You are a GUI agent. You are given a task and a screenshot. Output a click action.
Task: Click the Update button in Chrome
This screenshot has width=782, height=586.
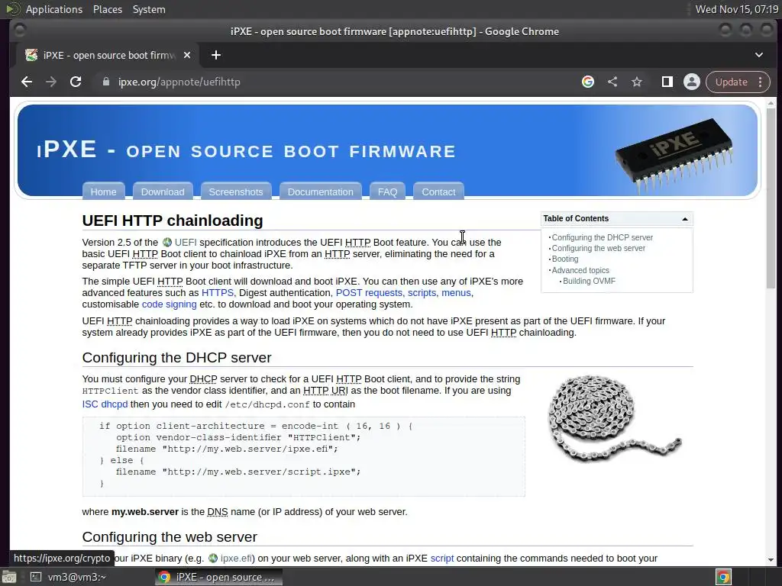coord(731,82)
